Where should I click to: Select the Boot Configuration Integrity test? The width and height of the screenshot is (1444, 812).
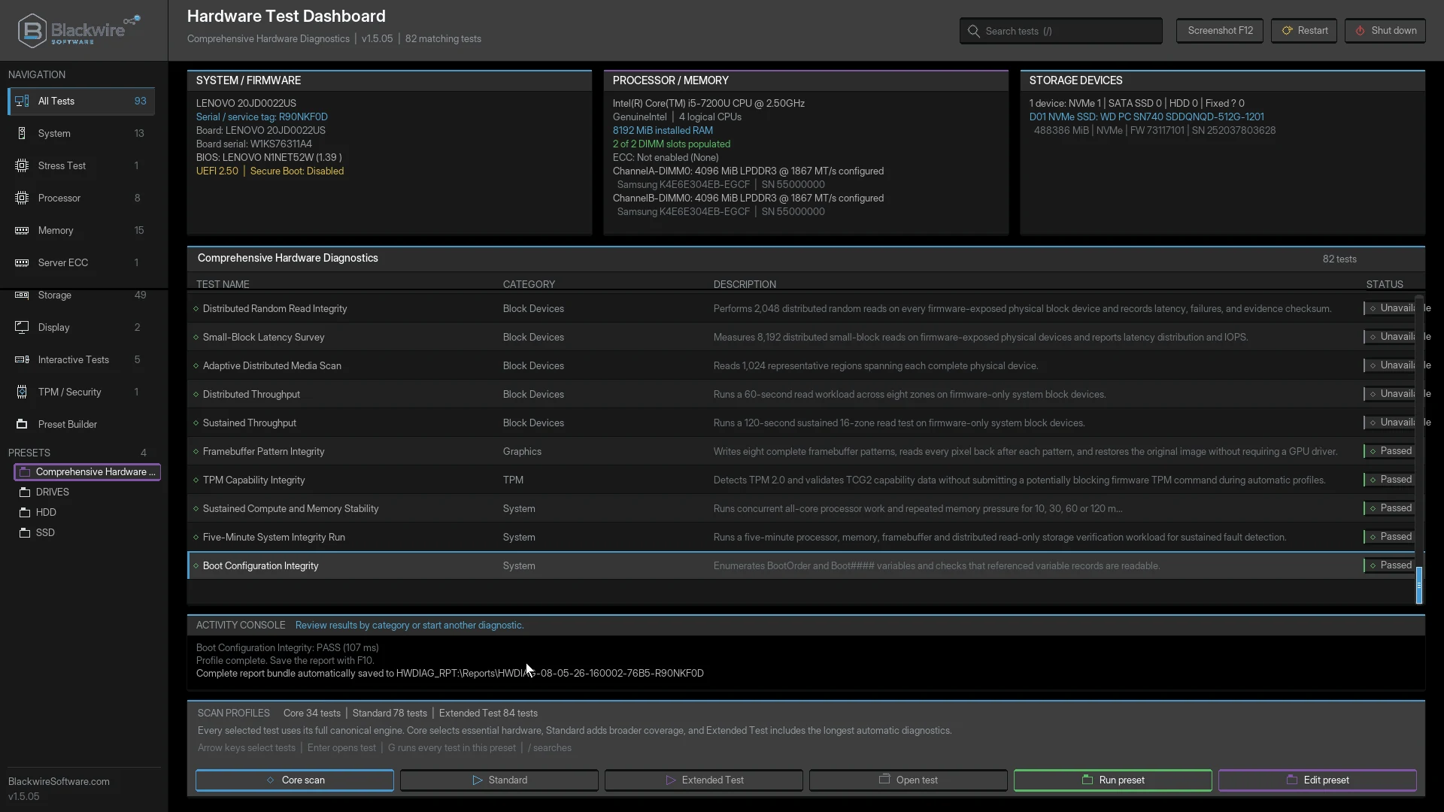coord(801,566)
